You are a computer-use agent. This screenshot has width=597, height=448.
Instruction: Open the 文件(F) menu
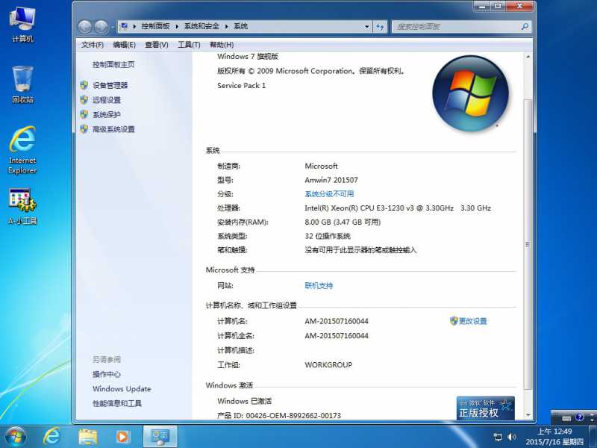(x=93, y=45)
